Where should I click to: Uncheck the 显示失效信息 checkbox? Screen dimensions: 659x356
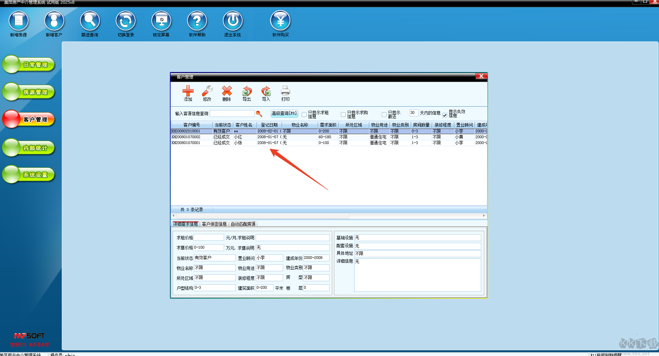445,115
